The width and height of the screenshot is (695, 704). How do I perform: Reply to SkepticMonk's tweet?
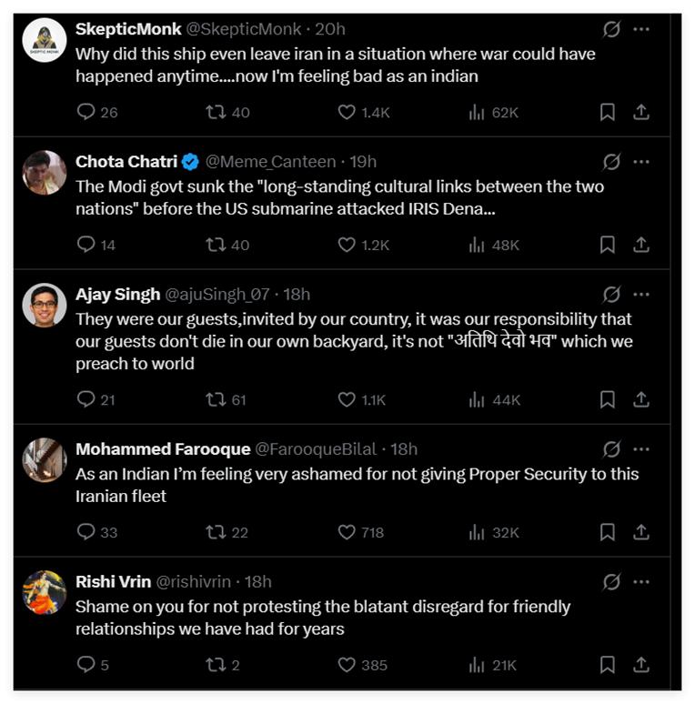point(86,112)
